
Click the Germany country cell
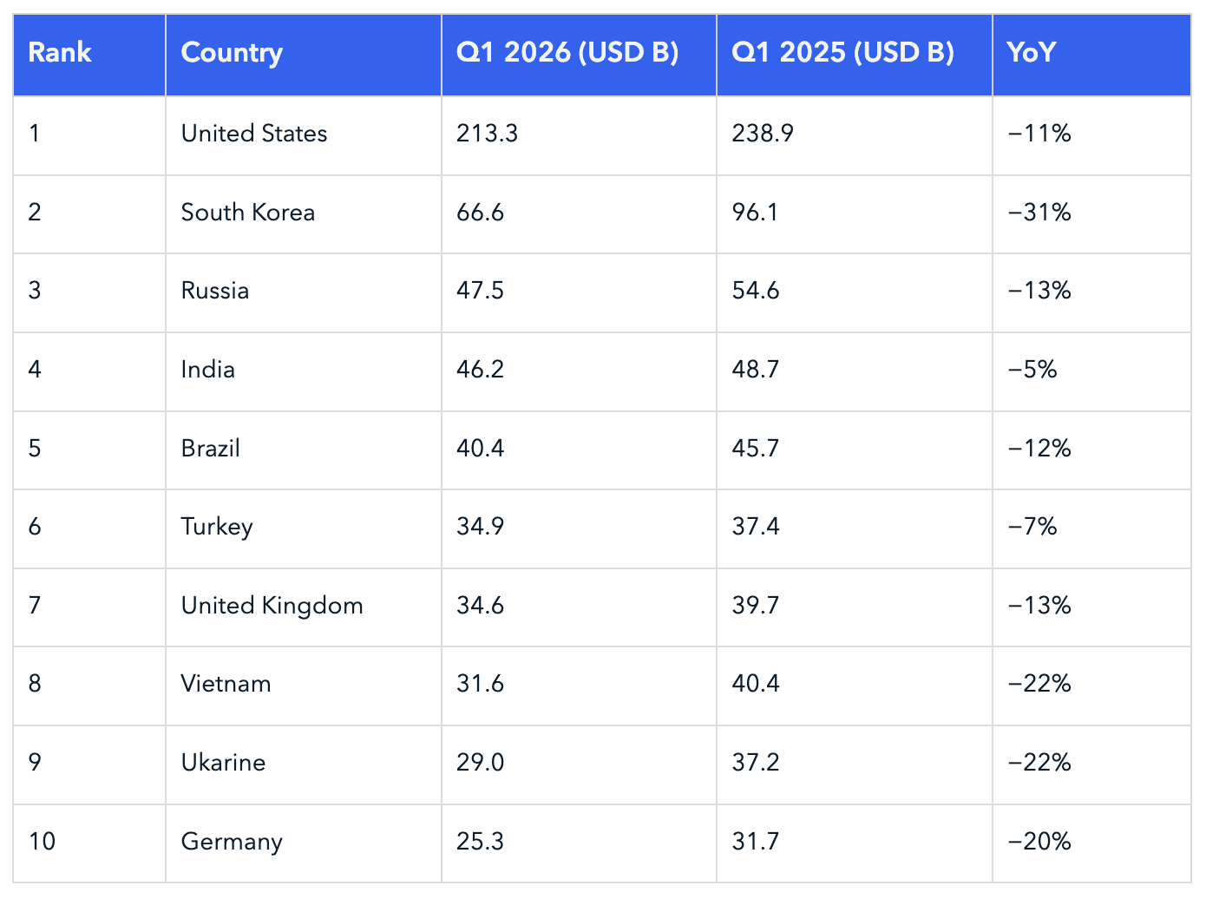click(x=304, y=843)
